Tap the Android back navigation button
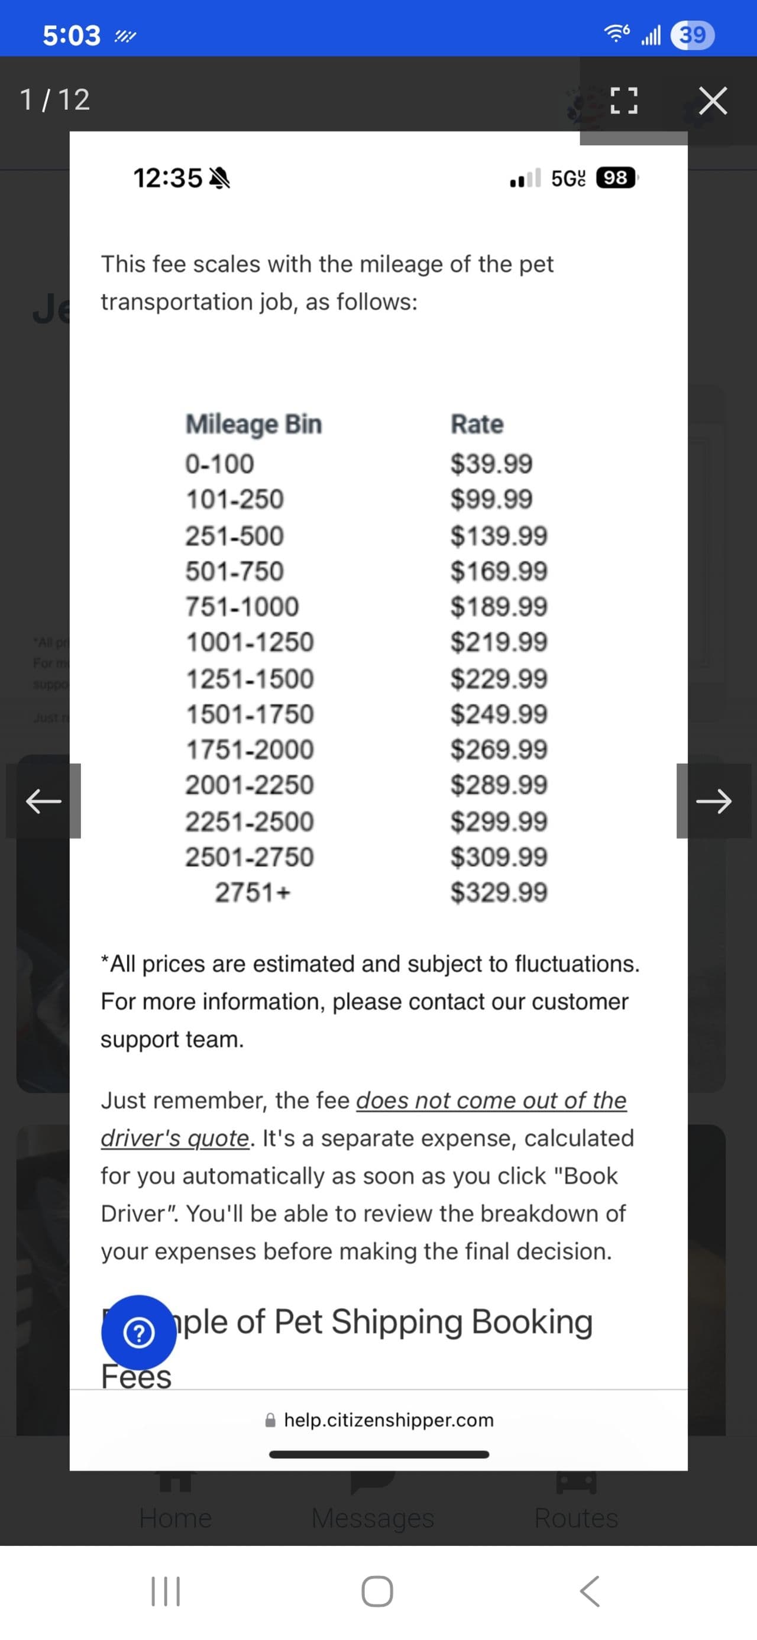 pos(590,1592)
